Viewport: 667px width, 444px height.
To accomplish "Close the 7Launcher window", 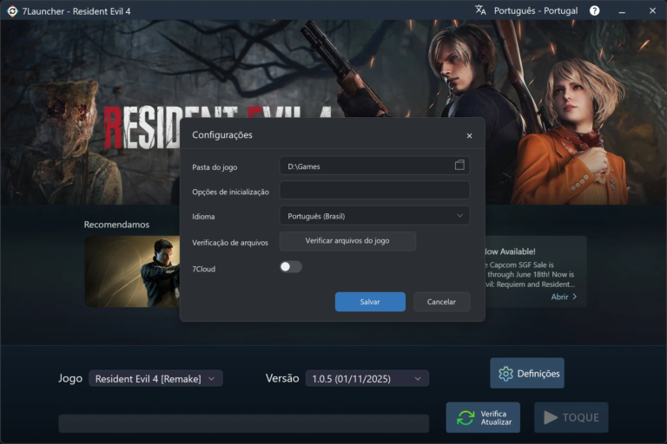I will (x=652, y=10).
